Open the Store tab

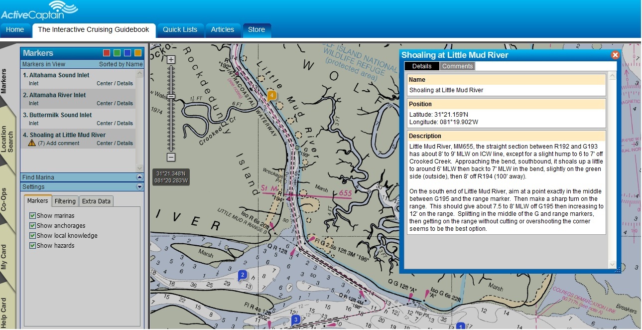click(257, 30)
